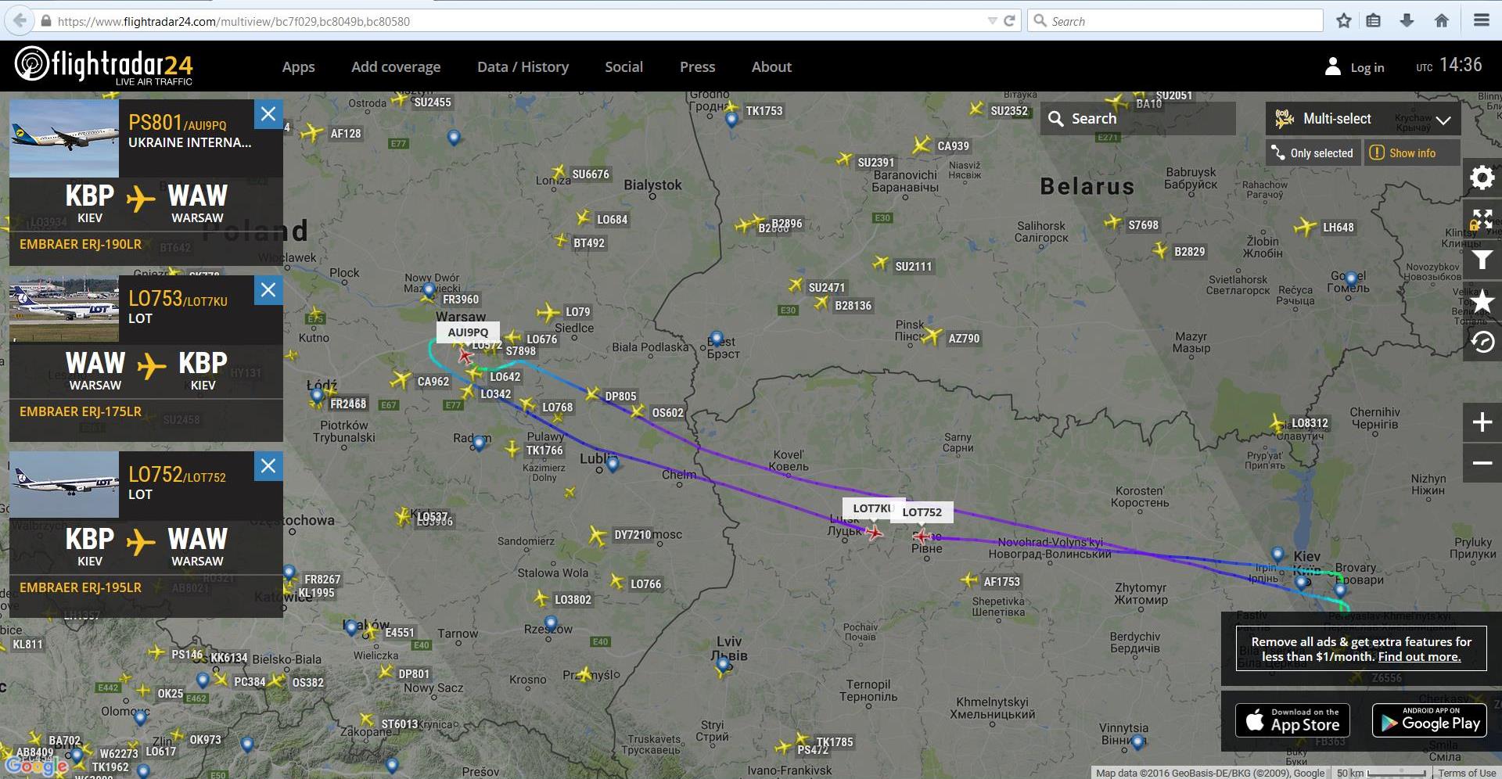Open browser URL history dropdown arrow
The height and width of the screenshot is (779, 1502).
[x=992, y=21]
